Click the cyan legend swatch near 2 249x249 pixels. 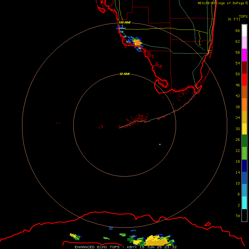(x=244, y=203)
